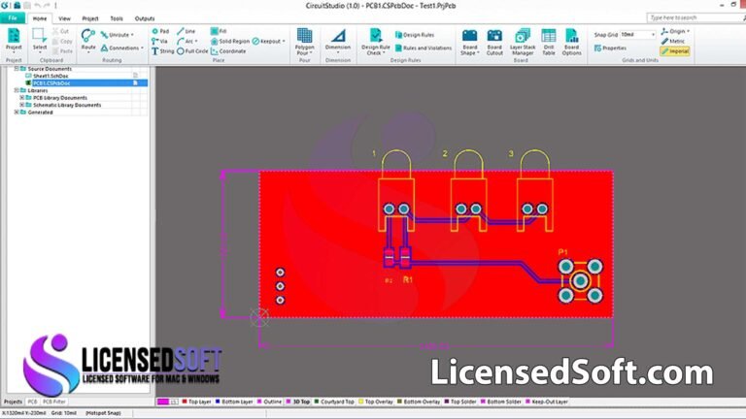746x419 pixels.
Task: Place a Via
Action: coord(159,42)
